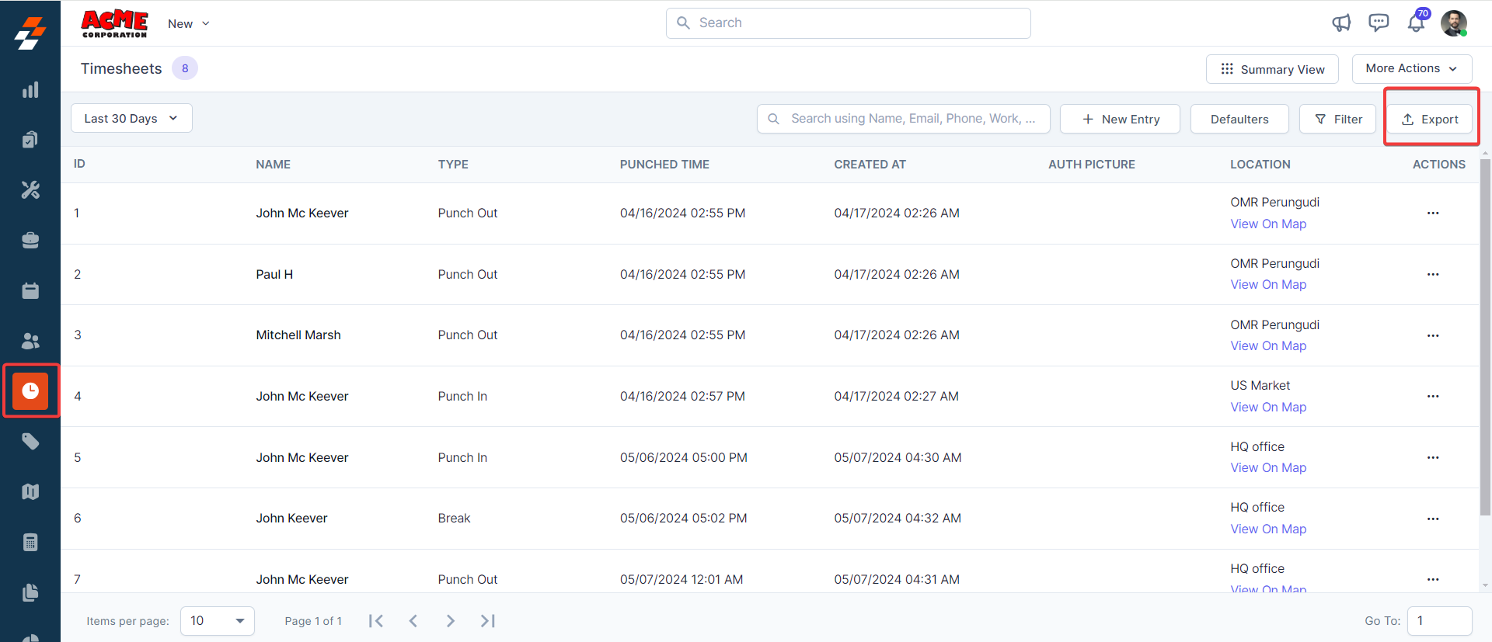Click the bar chart dashboard sidebar icon
1492x642 pixels.
[x=30, y=90]
